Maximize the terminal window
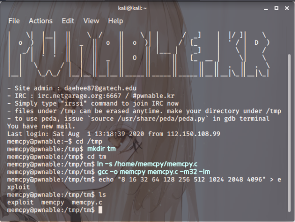 (x=276, y=8)
